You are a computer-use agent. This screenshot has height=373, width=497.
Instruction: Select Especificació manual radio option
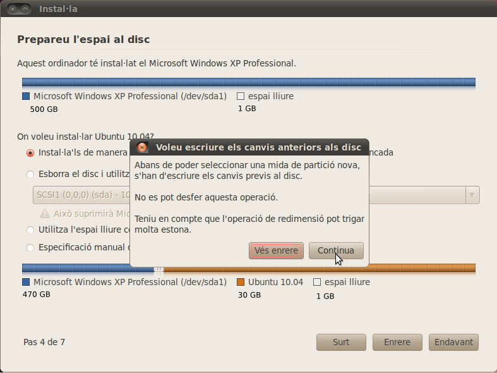[30, 248]
